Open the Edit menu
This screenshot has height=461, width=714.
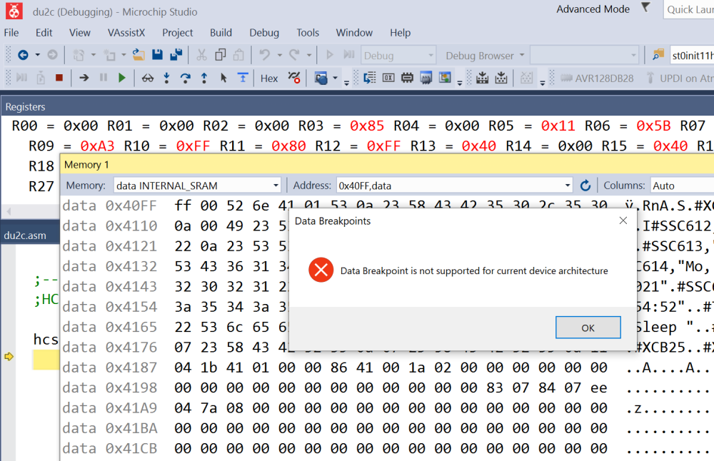click(44, 33)
